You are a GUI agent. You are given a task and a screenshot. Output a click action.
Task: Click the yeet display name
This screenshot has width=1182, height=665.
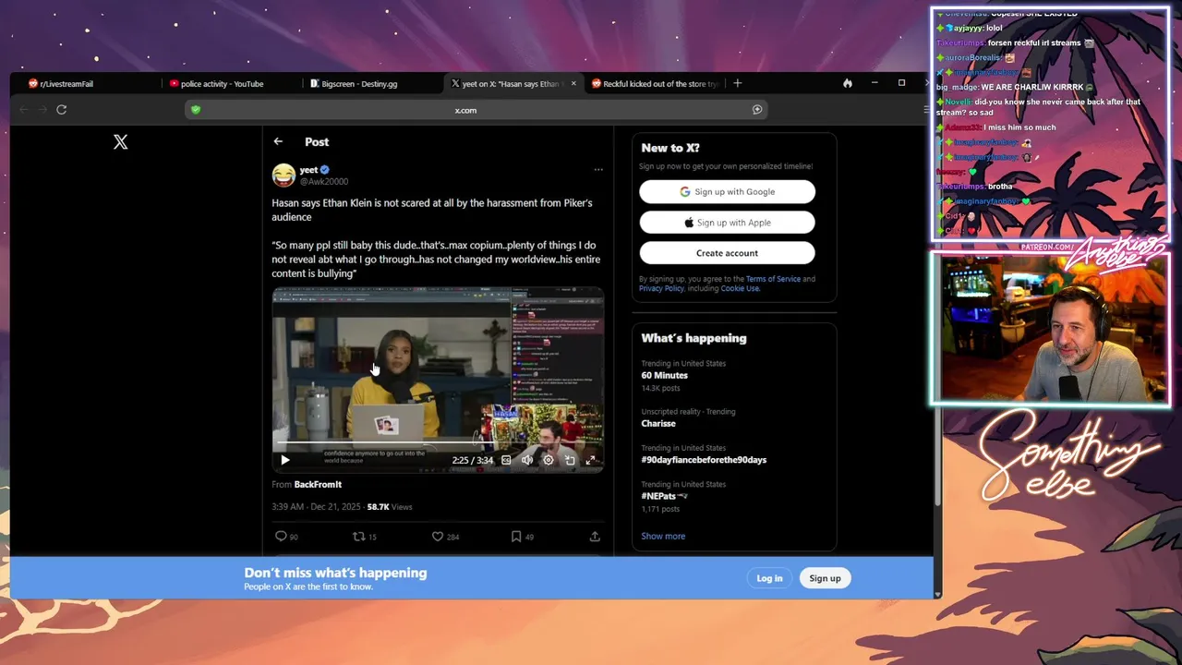pos(308,170)
